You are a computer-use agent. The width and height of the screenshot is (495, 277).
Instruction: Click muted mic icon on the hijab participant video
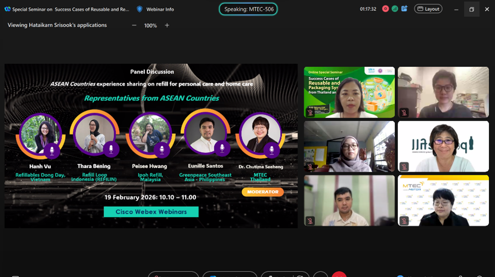(x=310, y=166)
